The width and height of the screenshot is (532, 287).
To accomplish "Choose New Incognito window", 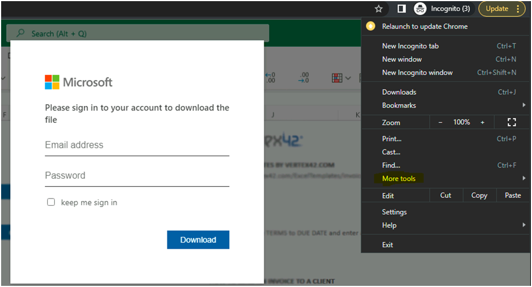I will (446, 72).
